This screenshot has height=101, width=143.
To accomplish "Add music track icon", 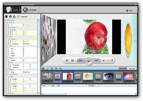I will tap(48, 68).
